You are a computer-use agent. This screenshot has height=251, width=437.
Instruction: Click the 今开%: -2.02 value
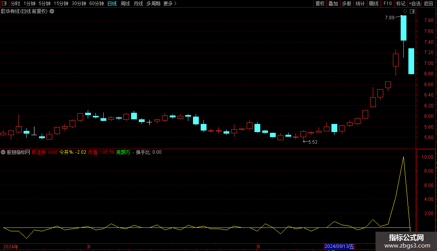73,152
